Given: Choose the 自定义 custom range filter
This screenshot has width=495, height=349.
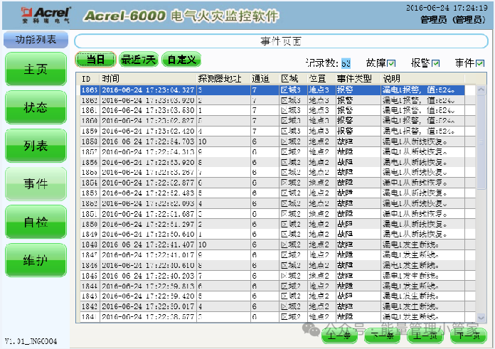Looking at the screenshot, I should [181, 59].
